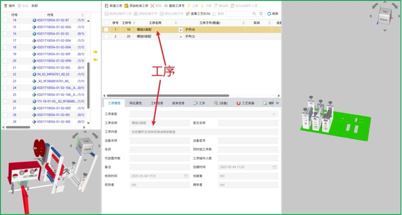Click 添加标准工序 toolbar icon

pyautogui.click(x=127, y=5)
